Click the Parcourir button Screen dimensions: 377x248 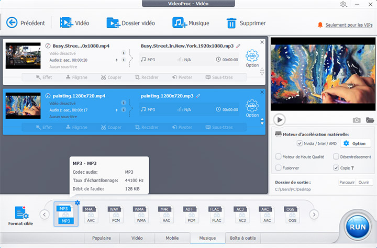347,183
